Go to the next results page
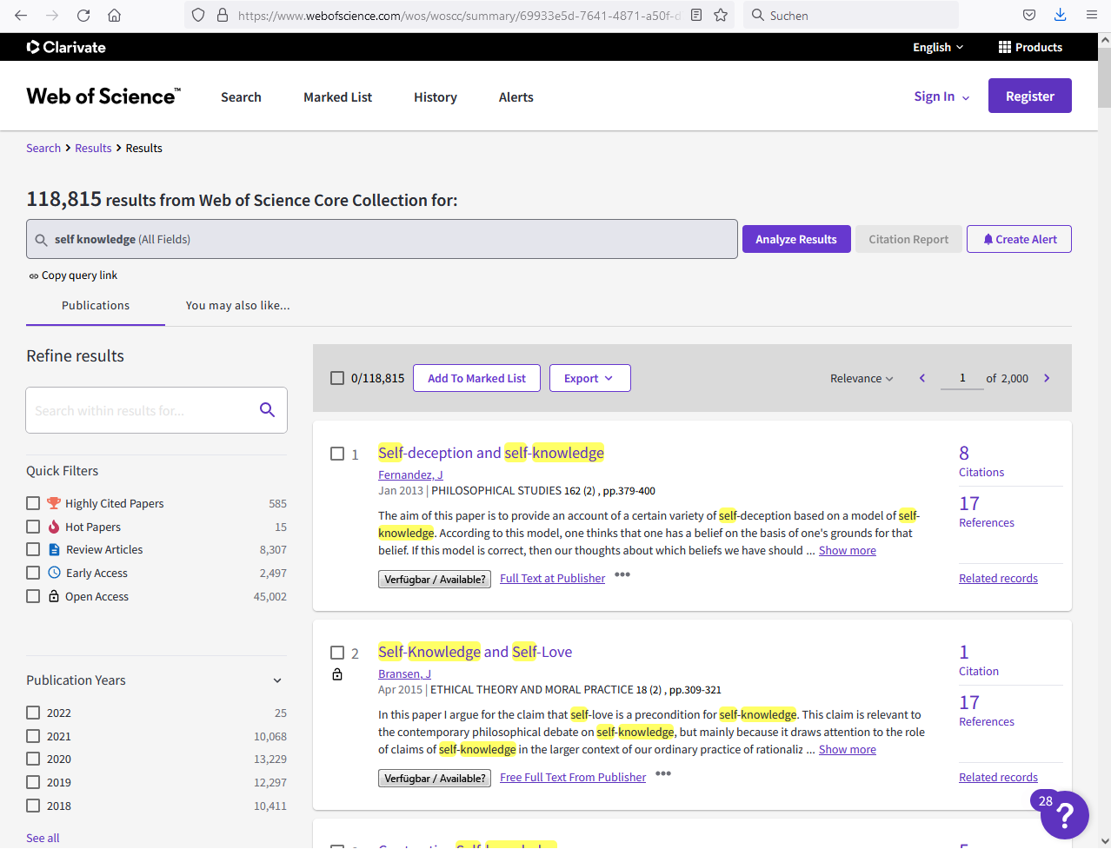Screen dimensions: 1111x849 pos(1047,378)
